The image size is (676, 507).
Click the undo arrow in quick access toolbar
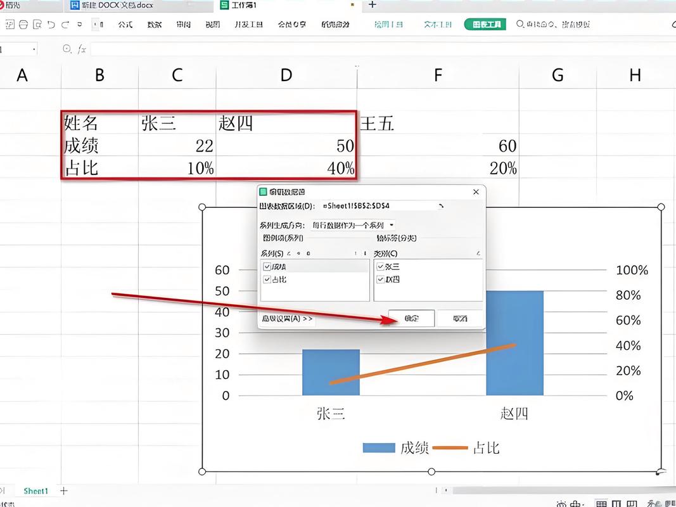pyautogui.click(x=52, y=25)
